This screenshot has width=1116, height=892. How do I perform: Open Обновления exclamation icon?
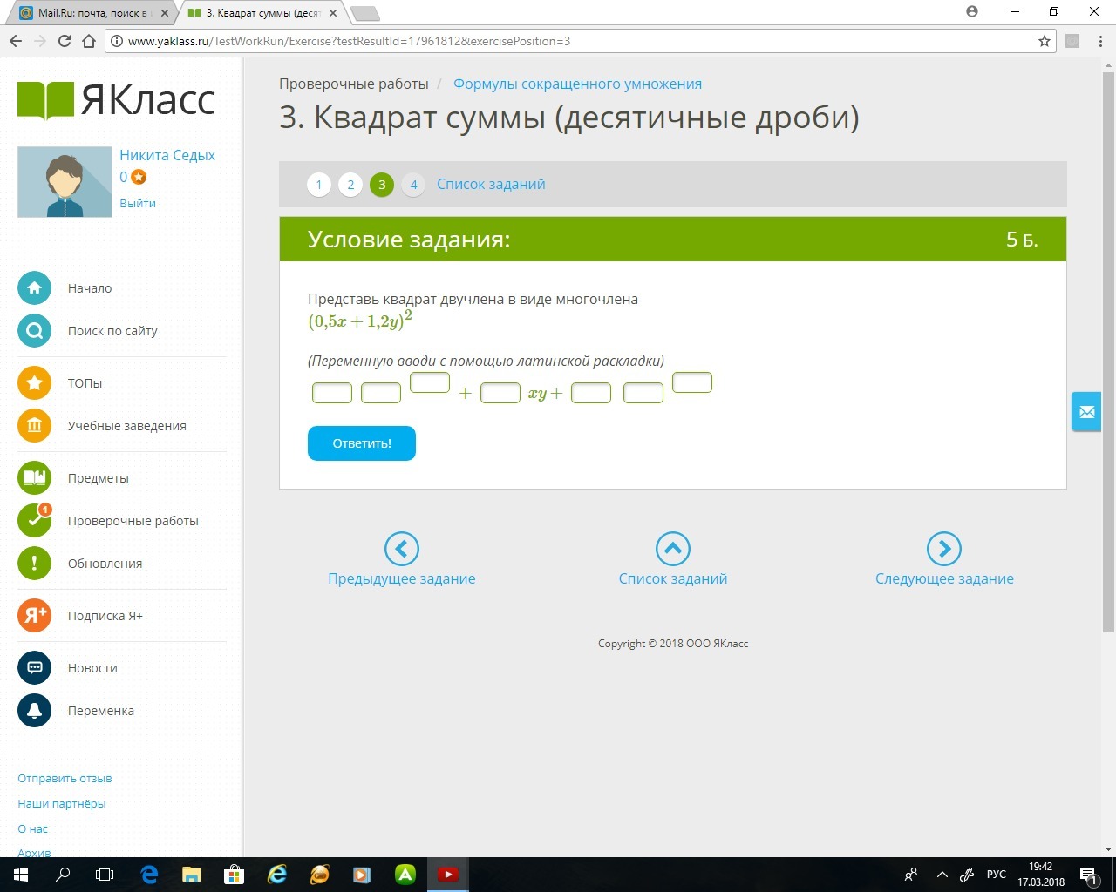pos(34,564)
